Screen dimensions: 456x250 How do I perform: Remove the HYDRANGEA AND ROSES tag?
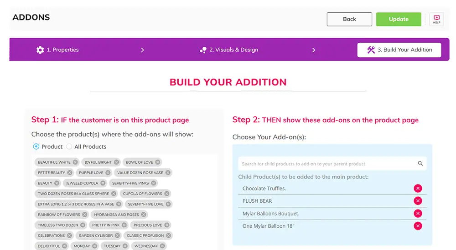tap(144, 215)
